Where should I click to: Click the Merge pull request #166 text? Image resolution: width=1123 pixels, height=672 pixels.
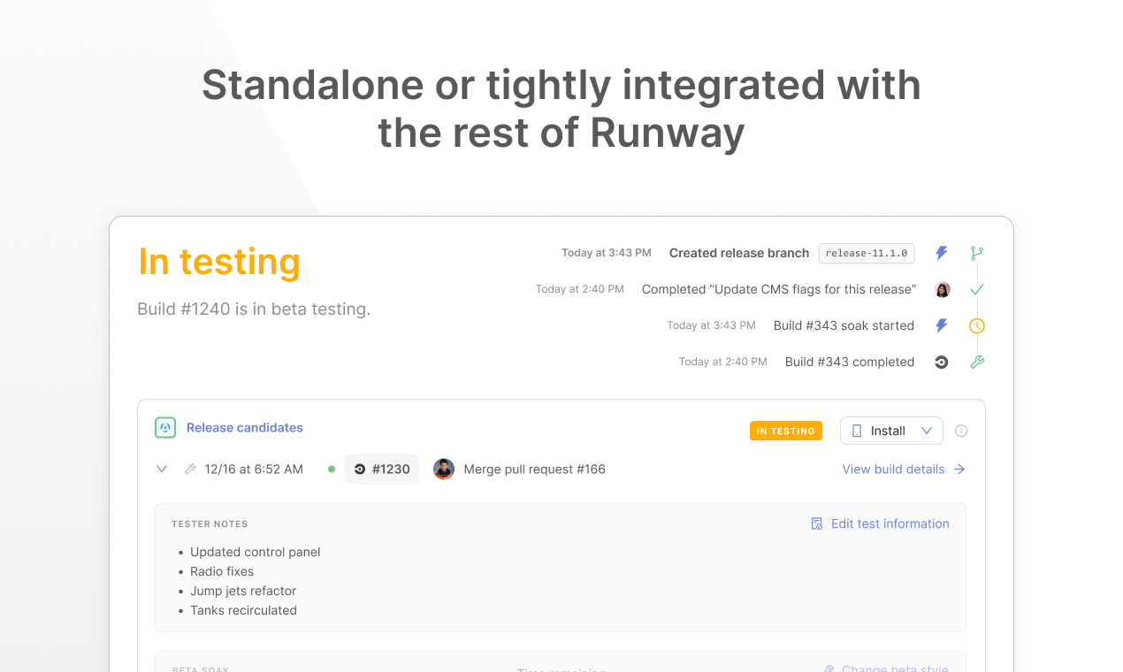pos(535,470)
